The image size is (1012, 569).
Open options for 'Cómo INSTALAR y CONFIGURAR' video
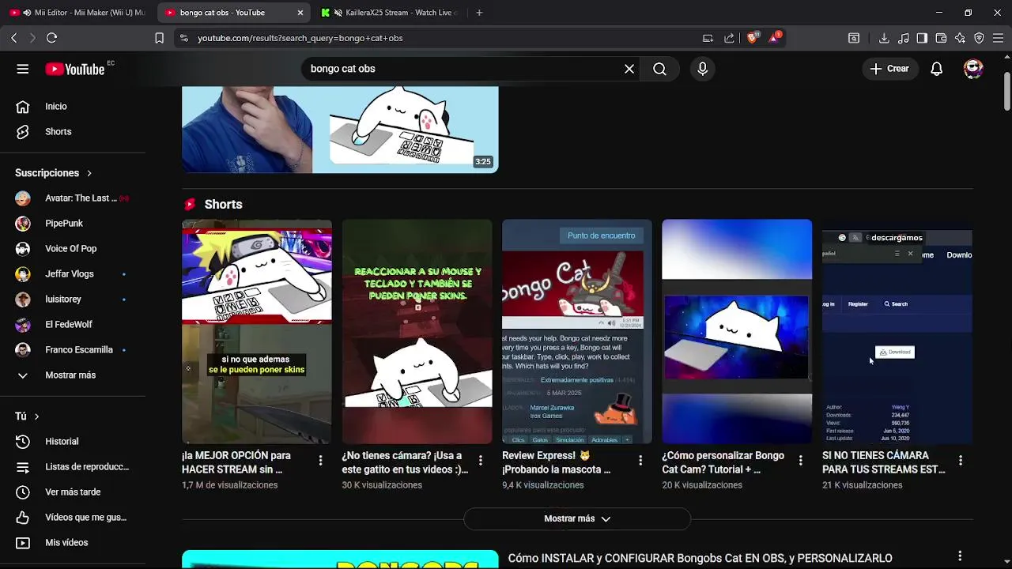click(960, 556)
